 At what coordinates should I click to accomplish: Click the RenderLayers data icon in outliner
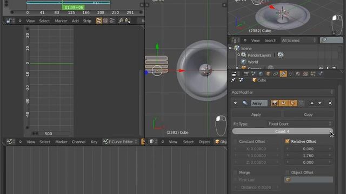click(x=280, y=55)
